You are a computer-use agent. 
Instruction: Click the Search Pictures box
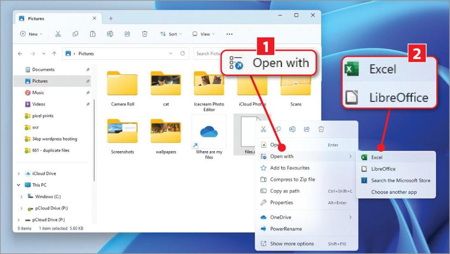pyautogui.click(x=210, y=54)
